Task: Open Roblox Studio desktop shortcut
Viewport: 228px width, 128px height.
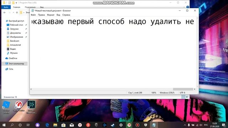Action: coord(6,107)
